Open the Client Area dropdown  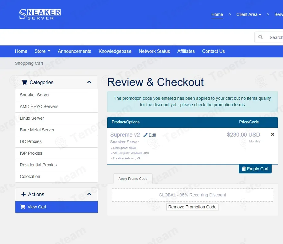coord(249,14)
